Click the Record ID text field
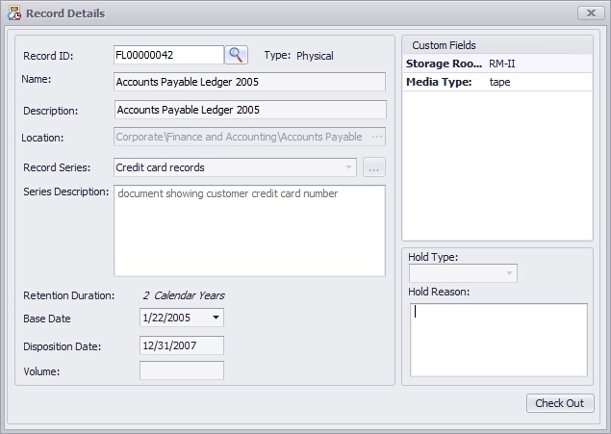The width and height of the screenshot is (611, 434). click(x=168, y=56)
